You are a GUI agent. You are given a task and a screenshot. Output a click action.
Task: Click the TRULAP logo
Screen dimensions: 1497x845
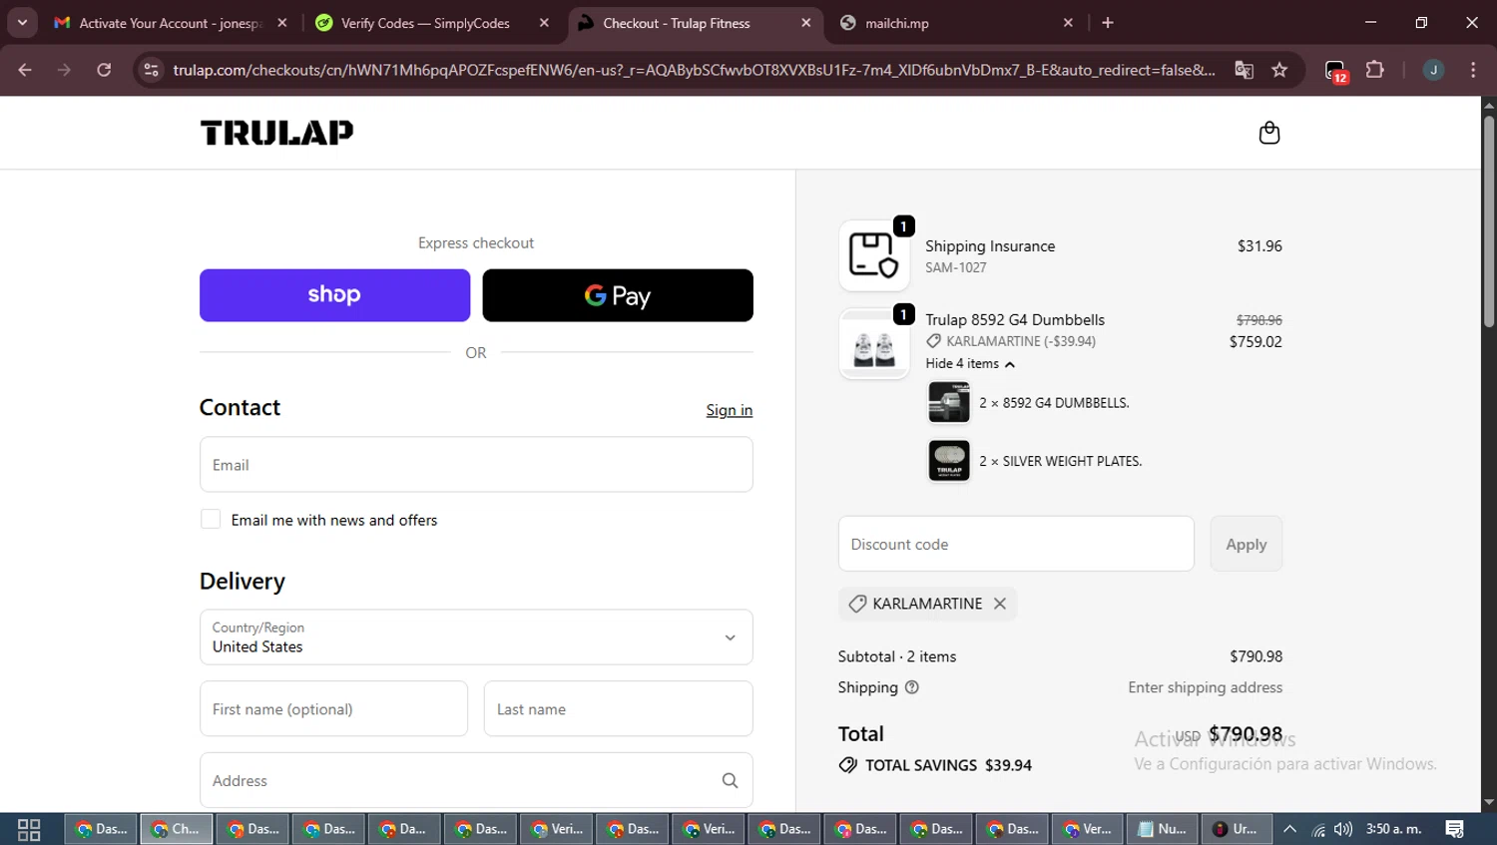coord(276,133)
